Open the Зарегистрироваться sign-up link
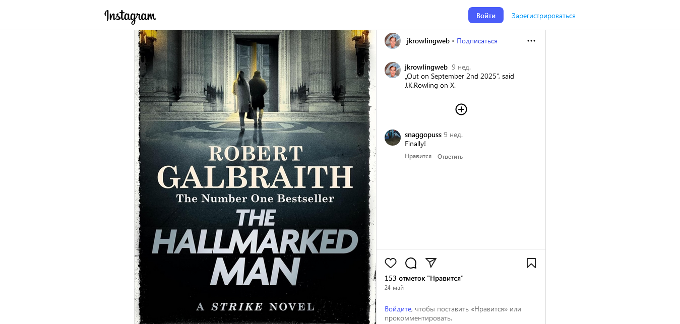Viewport: 680px width, 324px height. (543, 16)
